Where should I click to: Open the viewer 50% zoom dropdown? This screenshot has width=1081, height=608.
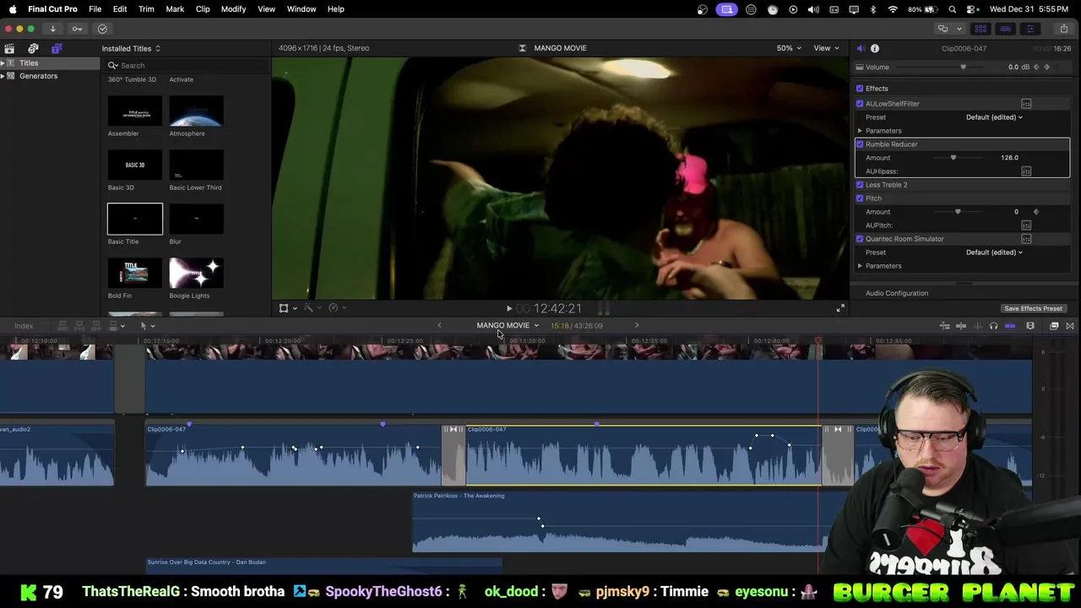click(789, 48)
